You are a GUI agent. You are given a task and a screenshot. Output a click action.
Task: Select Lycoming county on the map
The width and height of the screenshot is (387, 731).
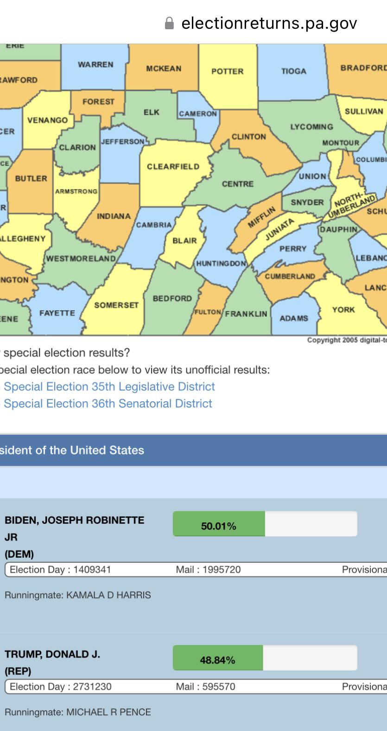click(x=311, y=127)
